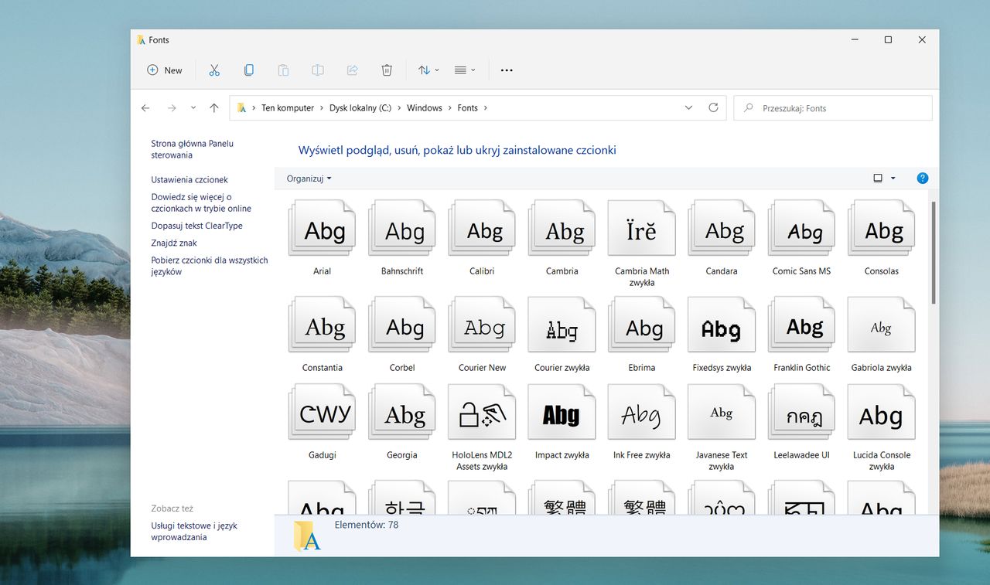Click the Delete icon in the toolbar

[386, 70]
